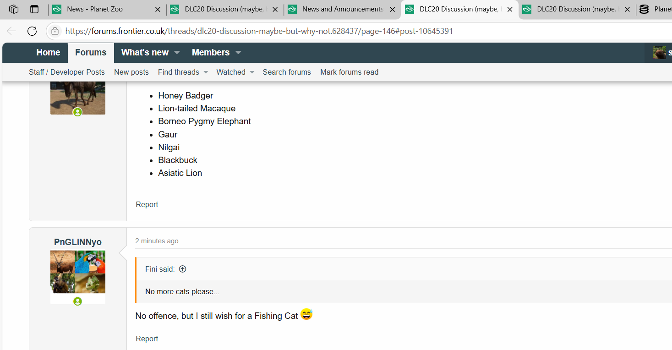This screenshot has height=350, width=672.
Task: Click 'Honey Badger' list item
Action: [186, 95]
